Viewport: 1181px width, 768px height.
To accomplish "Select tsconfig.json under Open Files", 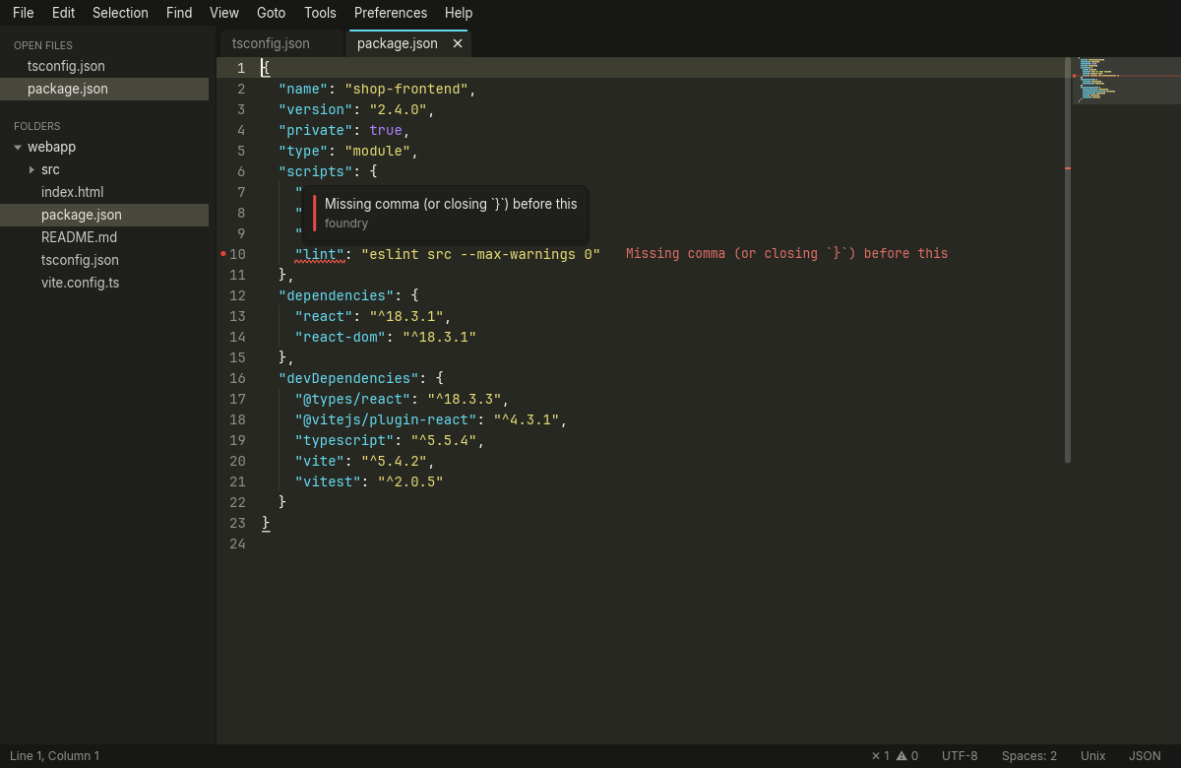I will coord(104,66).
